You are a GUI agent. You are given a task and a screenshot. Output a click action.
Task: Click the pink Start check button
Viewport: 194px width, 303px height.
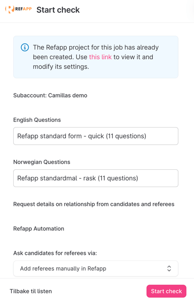pos(166,291)
